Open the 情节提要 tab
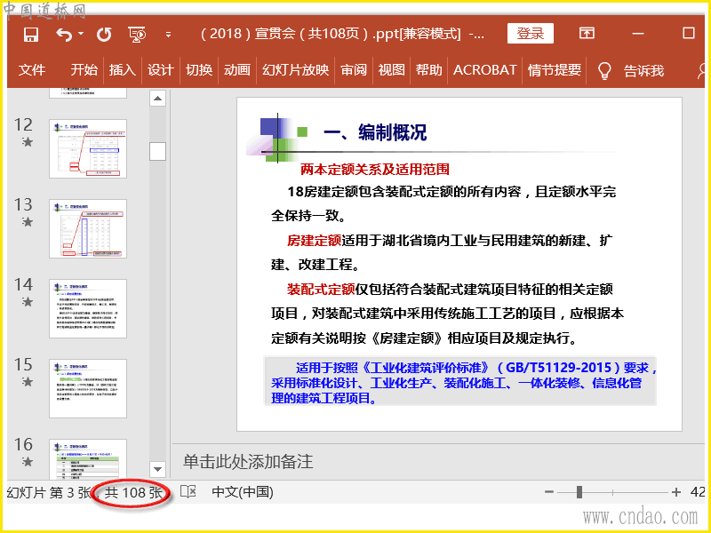711x533 pixels. tap(554, 70)
